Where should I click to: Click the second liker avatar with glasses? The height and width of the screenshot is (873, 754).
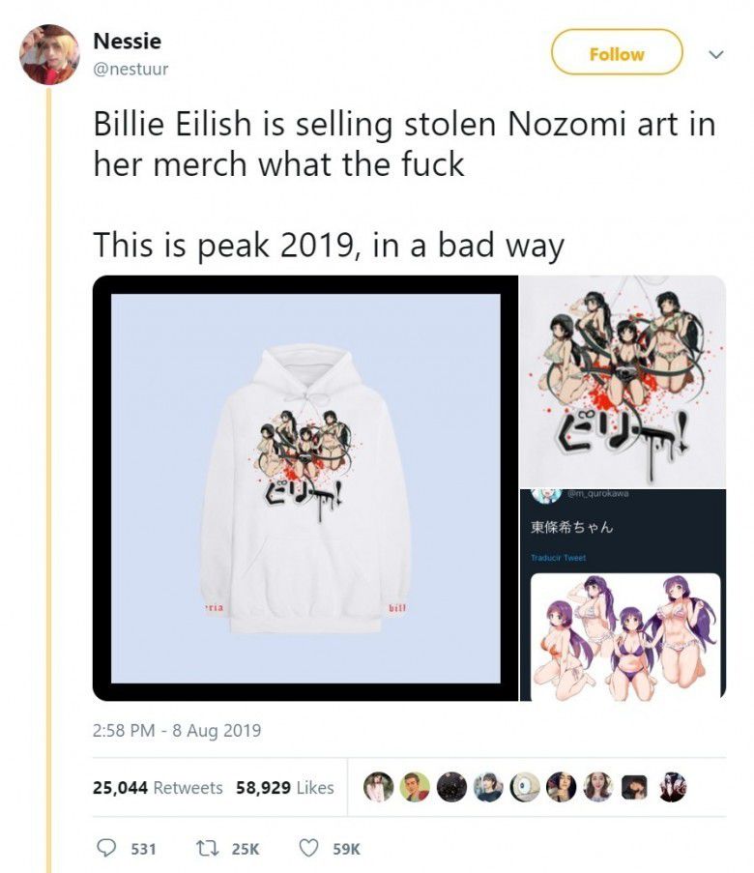coord(415,787)
